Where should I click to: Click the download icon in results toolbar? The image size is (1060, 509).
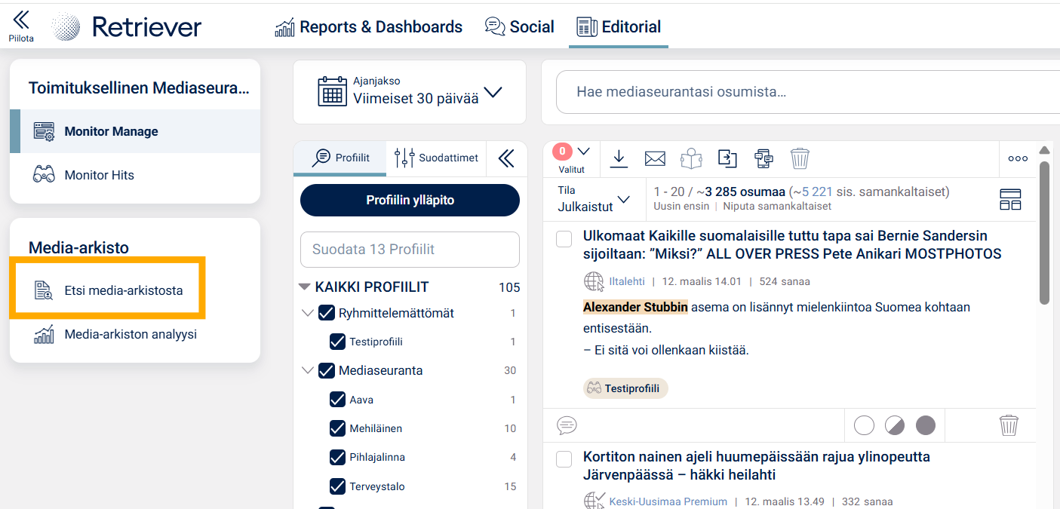[619, 158]
